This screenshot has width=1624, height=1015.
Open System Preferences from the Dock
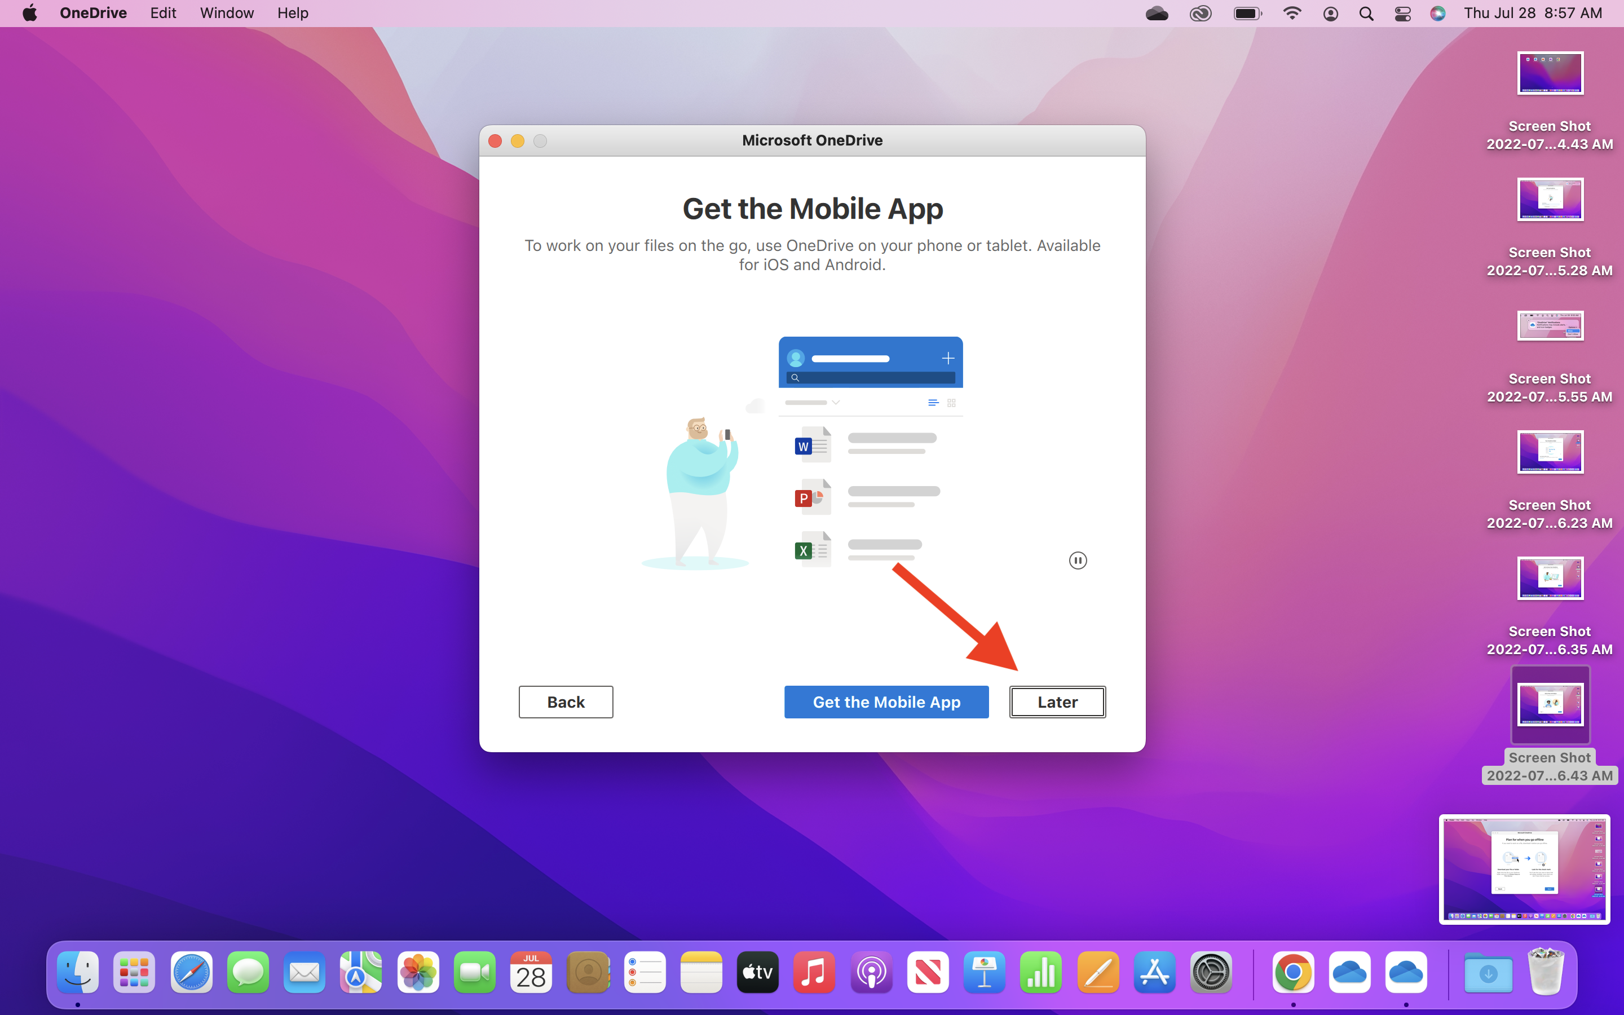[x=1211, y=972]
